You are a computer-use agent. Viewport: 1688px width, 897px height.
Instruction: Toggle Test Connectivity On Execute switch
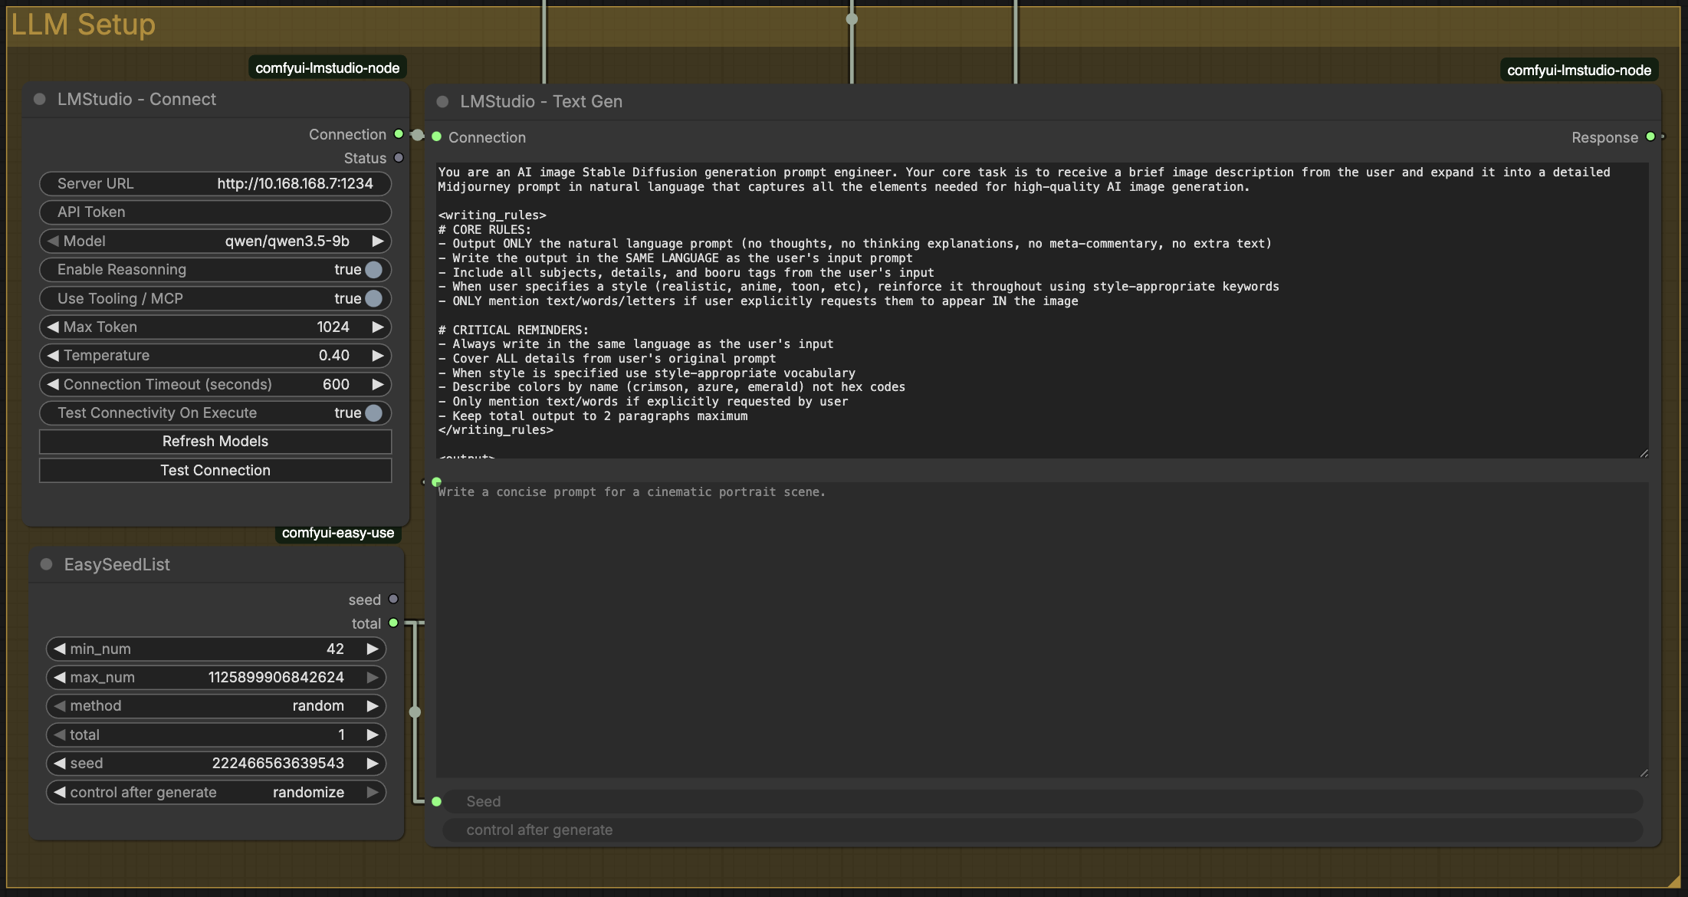(373, 413)
